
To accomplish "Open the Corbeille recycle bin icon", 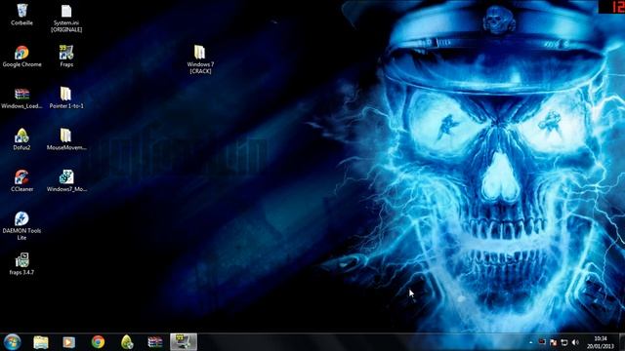I will pyautogui.click(x=21, y=15).
